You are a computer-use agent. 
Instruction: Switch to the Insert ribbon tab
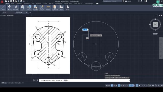13,4
